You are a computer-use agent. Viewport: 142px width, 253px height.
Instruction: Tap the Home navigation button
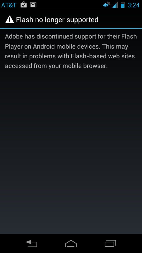pos(71,243)
